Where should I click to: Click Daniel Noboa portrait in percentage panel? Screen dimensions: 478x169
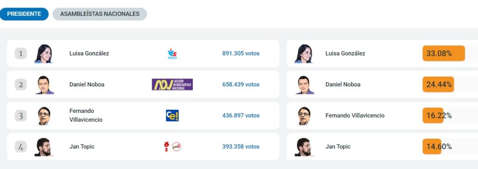[x=304, y=85]
